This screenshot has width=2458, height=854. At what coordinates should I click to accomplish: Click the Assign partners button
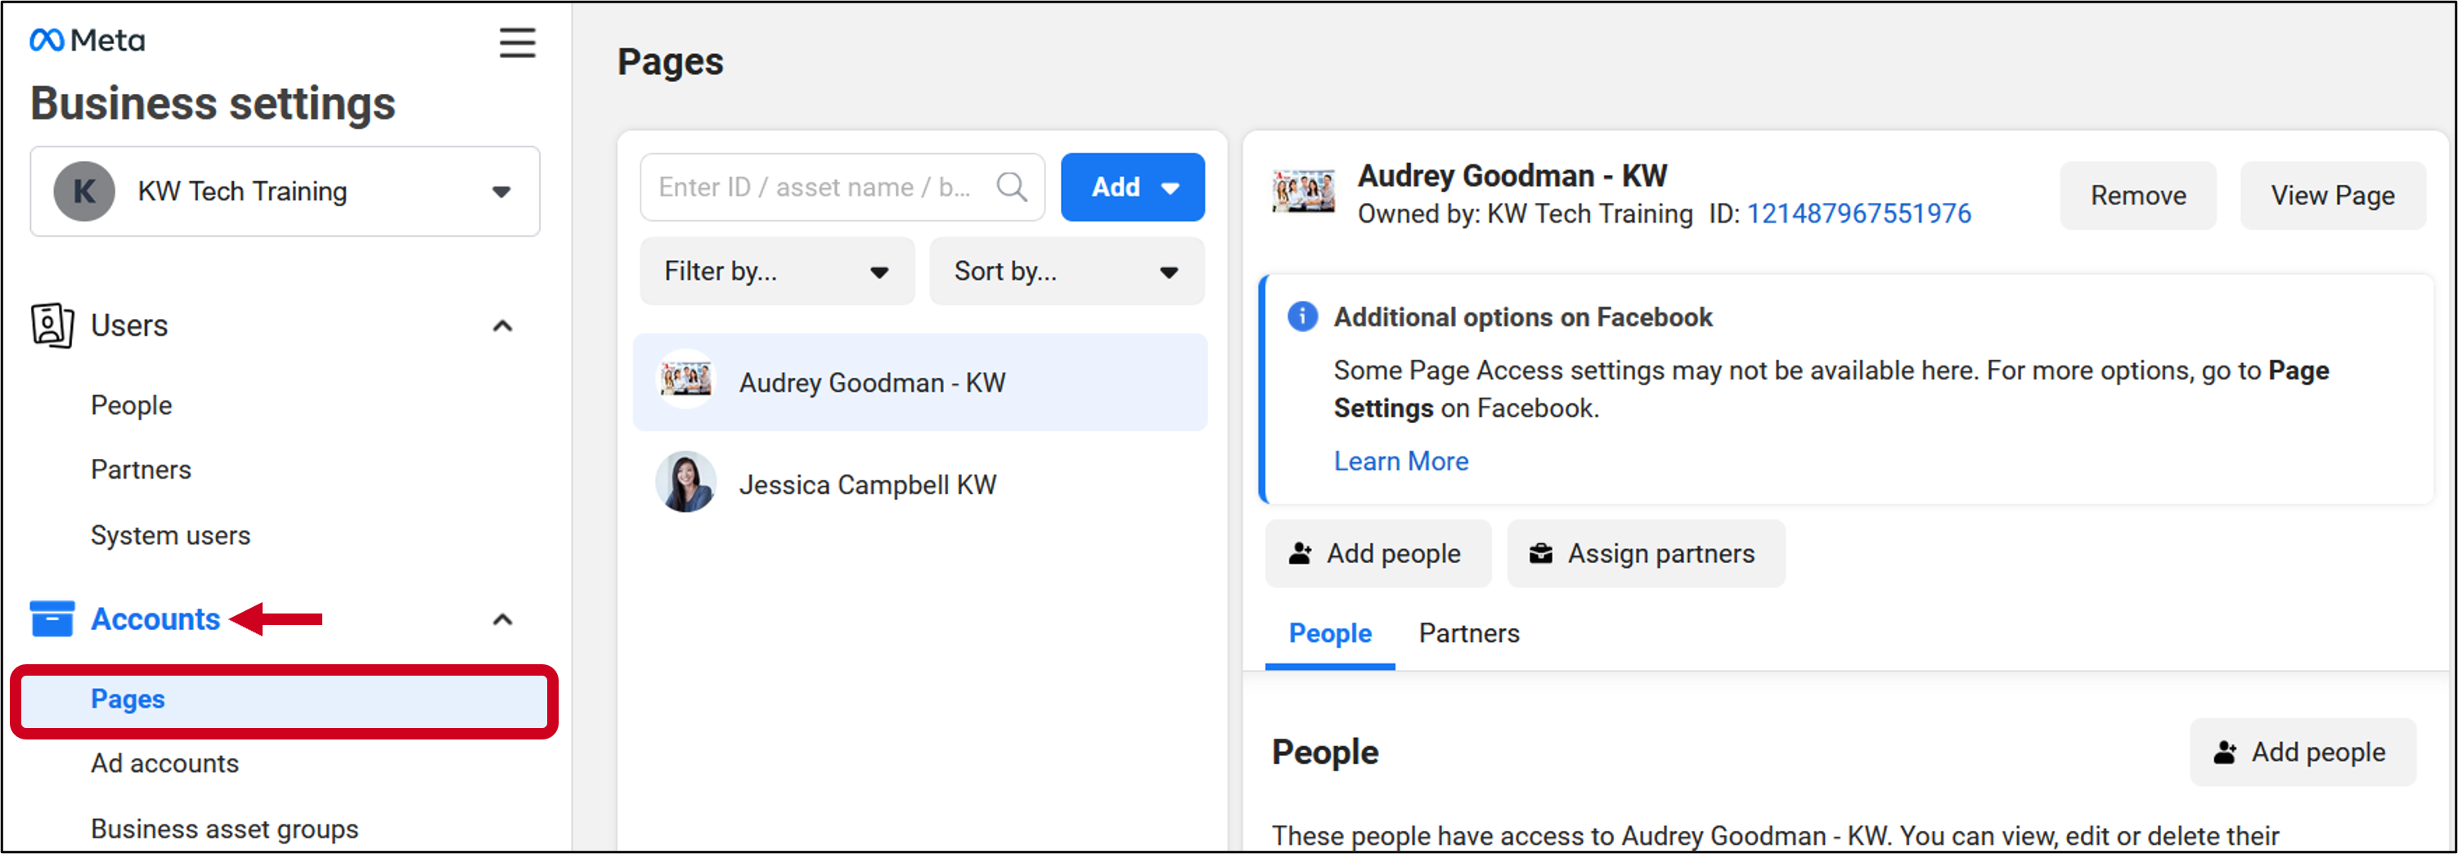point(1646,554)
